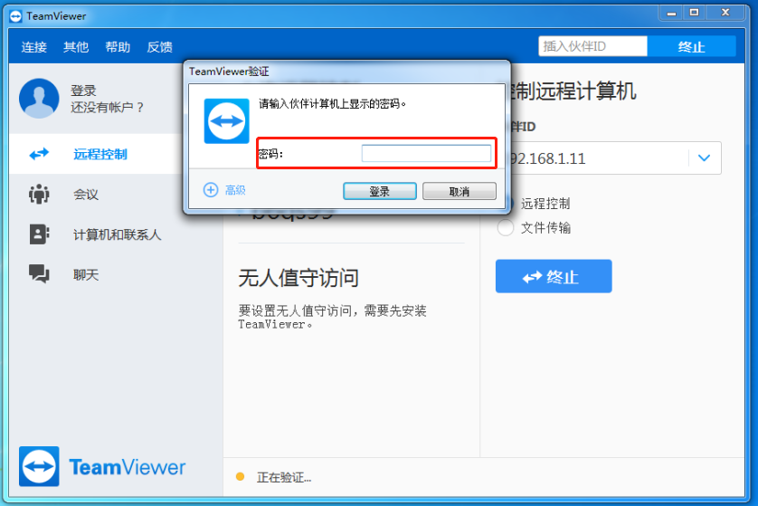Open the Chat bubble icon in sidebar
This screenshot has width=758, height=506.
pos(39,273)
